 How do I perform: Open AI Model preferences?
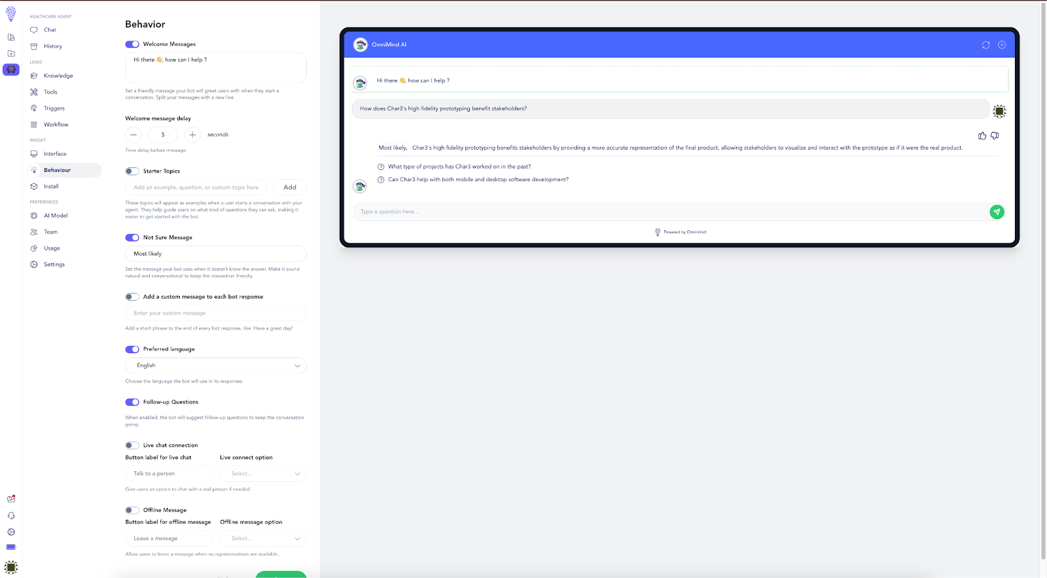click(56, 216)
